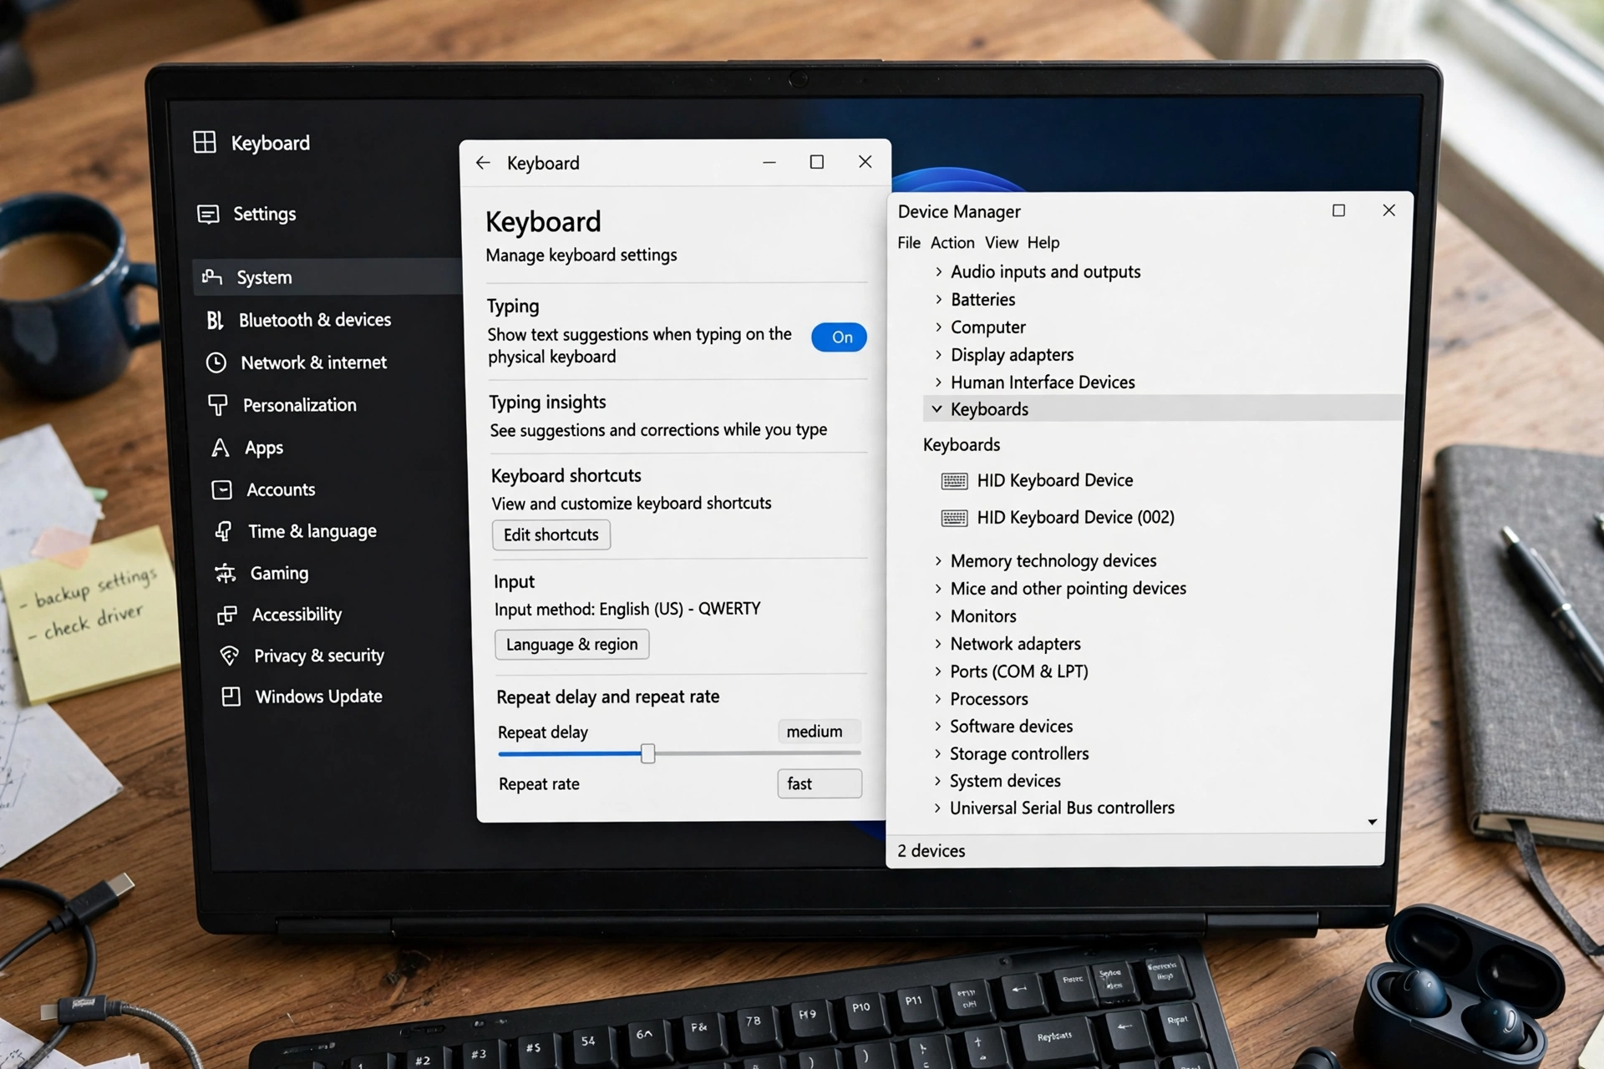Select Privacy & security sidebar label
The height and width of the screenshot is (1069, 1604).
point(319,656)
